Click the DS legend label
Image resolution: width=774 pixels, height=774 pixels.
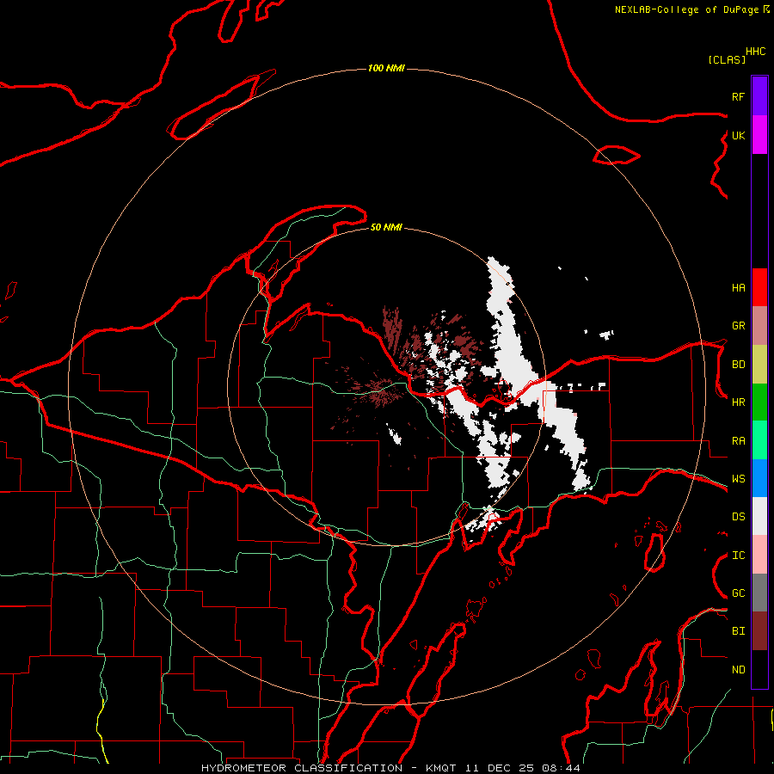(x=739, y=517)
